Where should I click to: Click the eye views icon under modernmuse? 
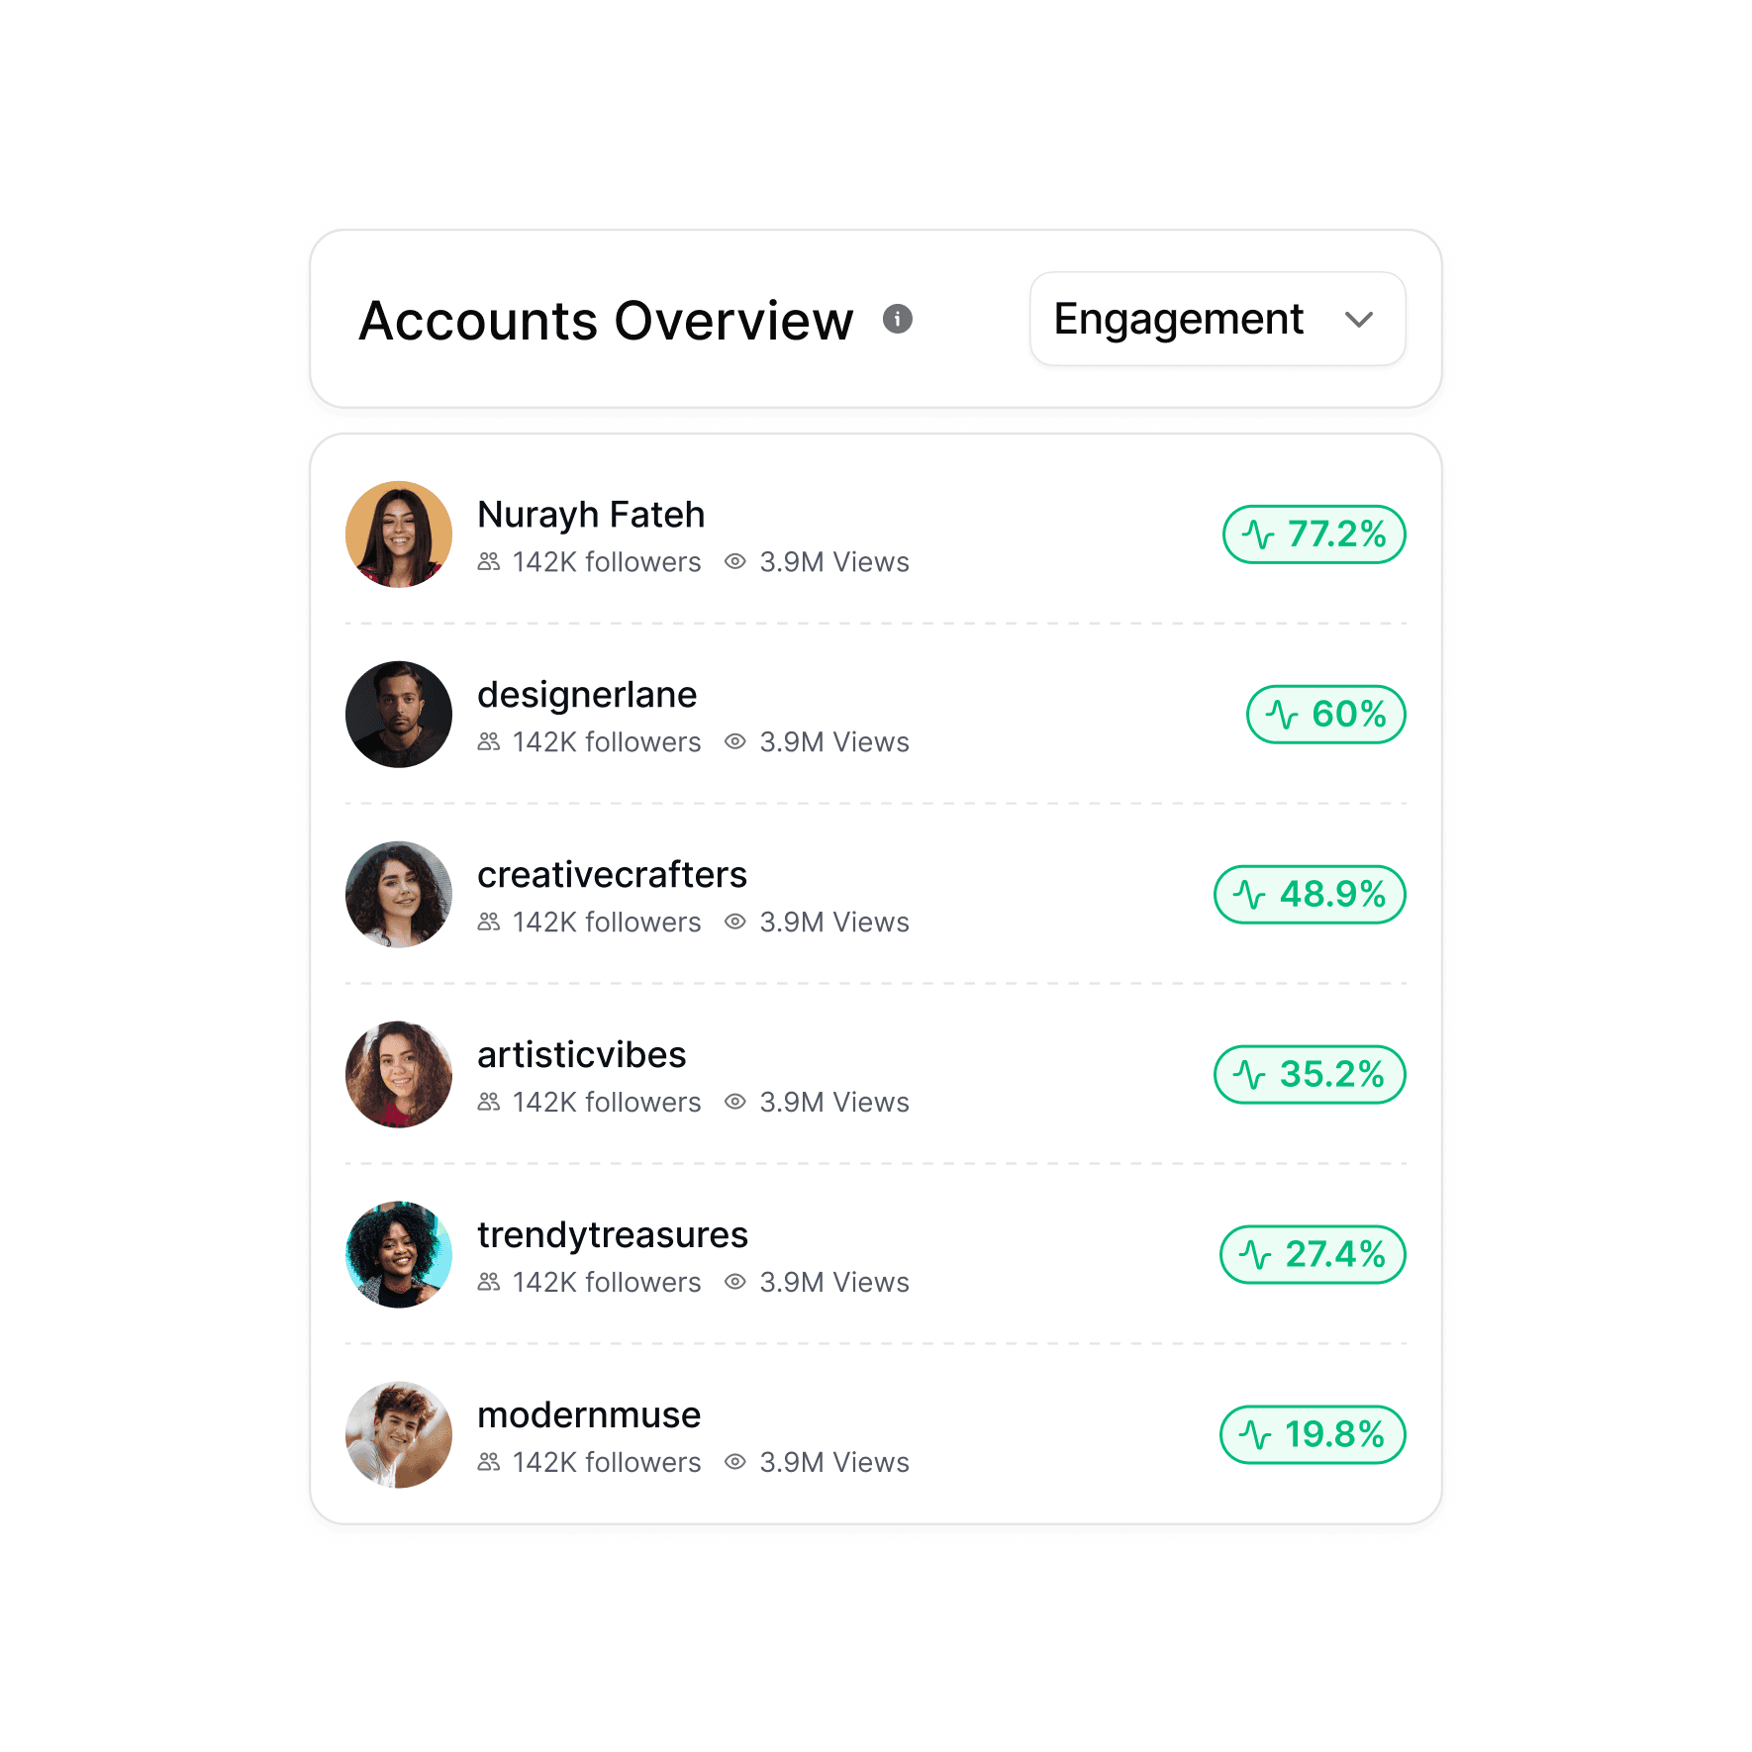tap(735, 1463)
